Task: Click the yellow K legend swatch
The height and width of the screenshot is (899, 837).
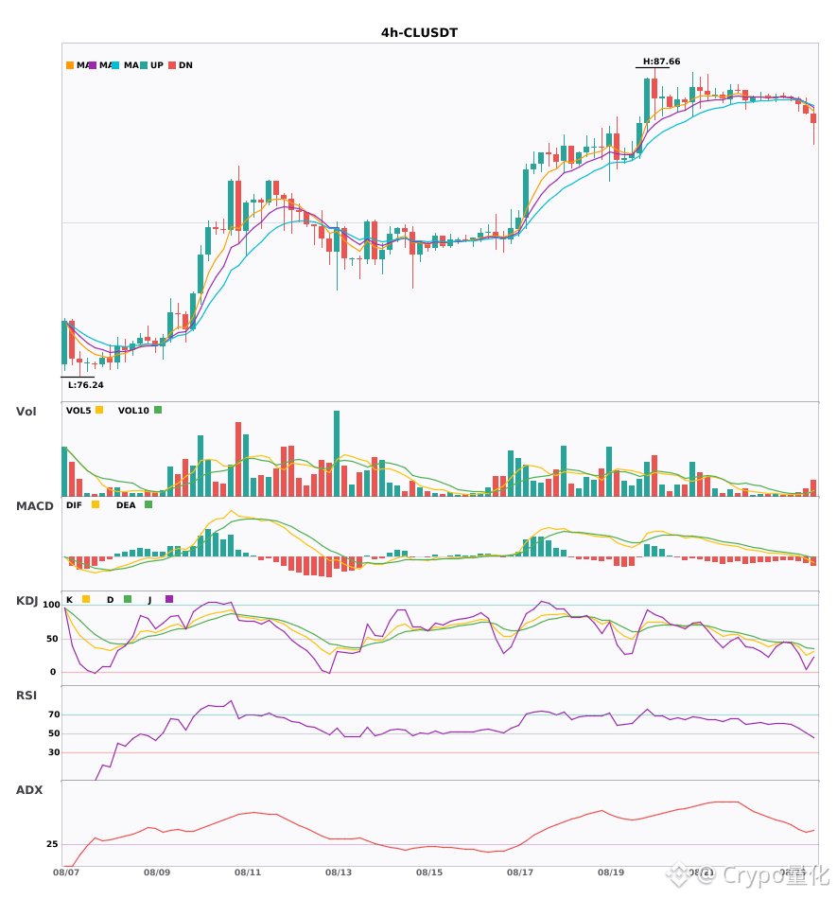Action: [86, 599]
